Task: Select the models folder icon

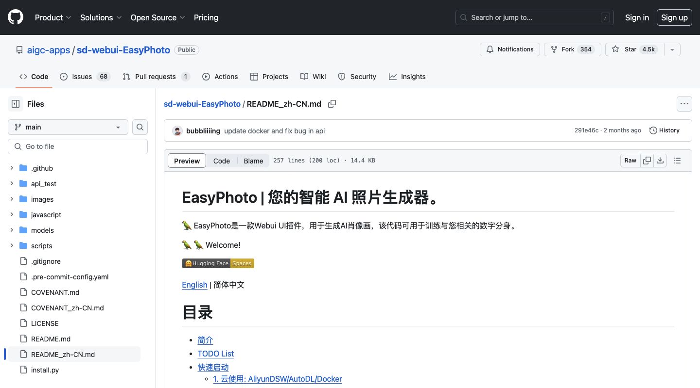Action: (23, 230)
